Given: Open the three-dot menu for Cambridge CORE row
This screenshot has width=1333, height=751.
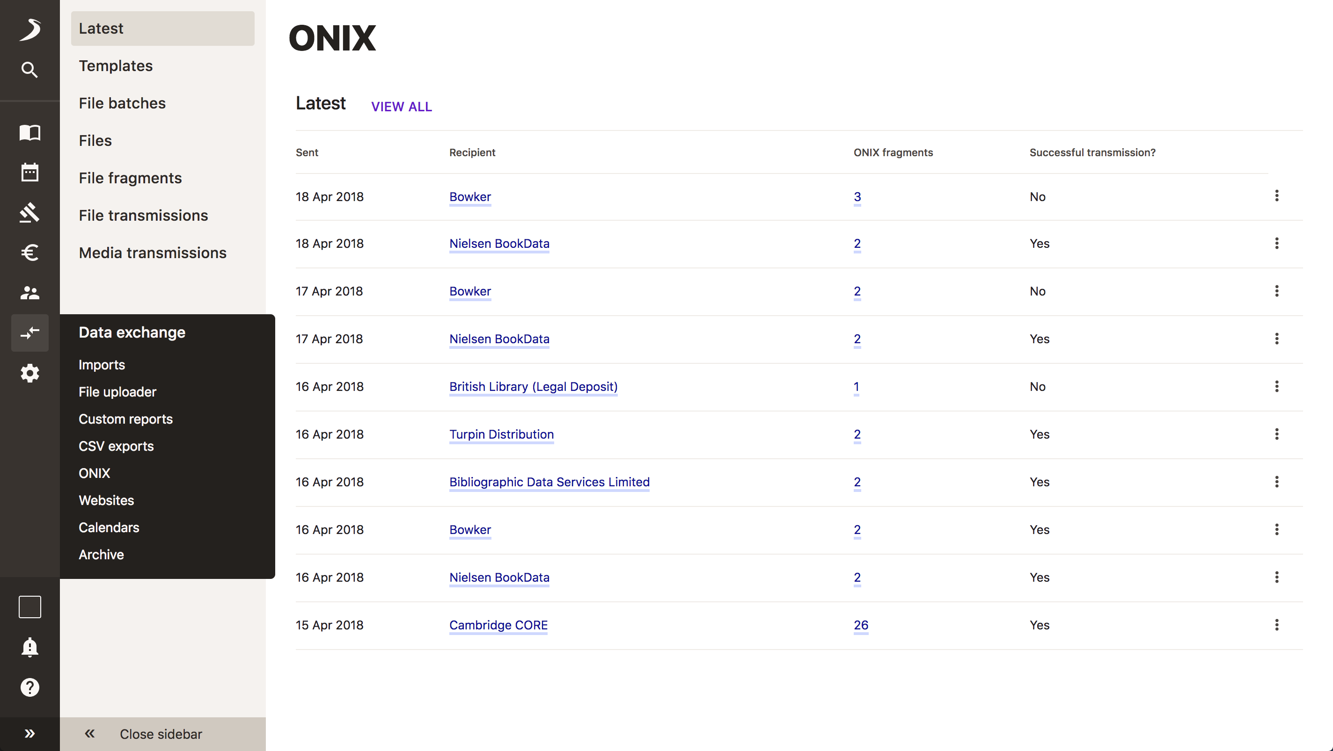Looking at the screenshot, I should coord(1277,625).
